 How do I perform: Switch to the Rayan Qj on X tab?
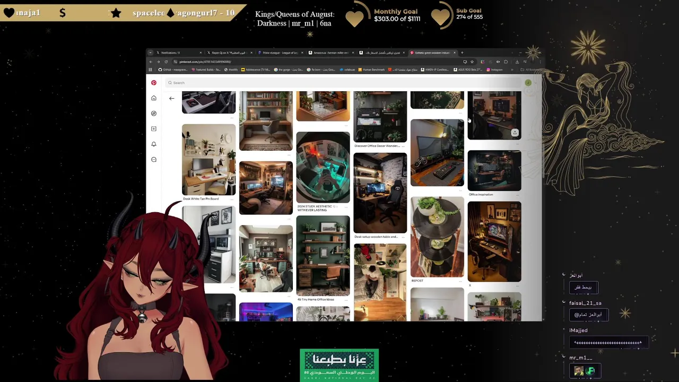229,53
